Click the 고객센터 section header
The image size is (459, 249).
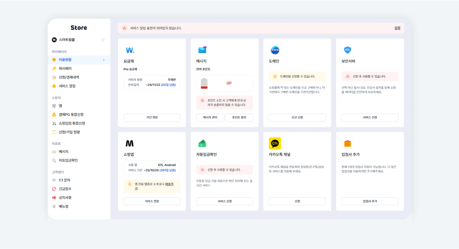(x=58, y=172)
